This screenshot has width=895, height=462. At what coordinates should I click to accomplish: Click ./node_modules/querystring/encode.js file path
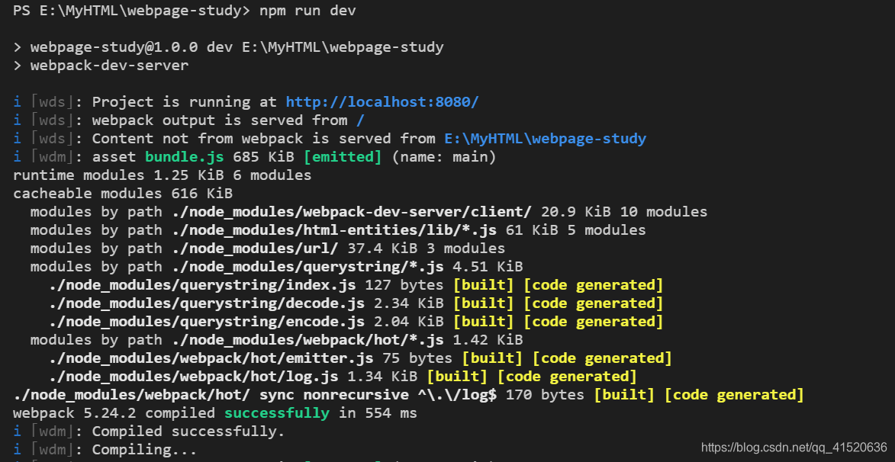pyautogui.click(x=207, y=321)
